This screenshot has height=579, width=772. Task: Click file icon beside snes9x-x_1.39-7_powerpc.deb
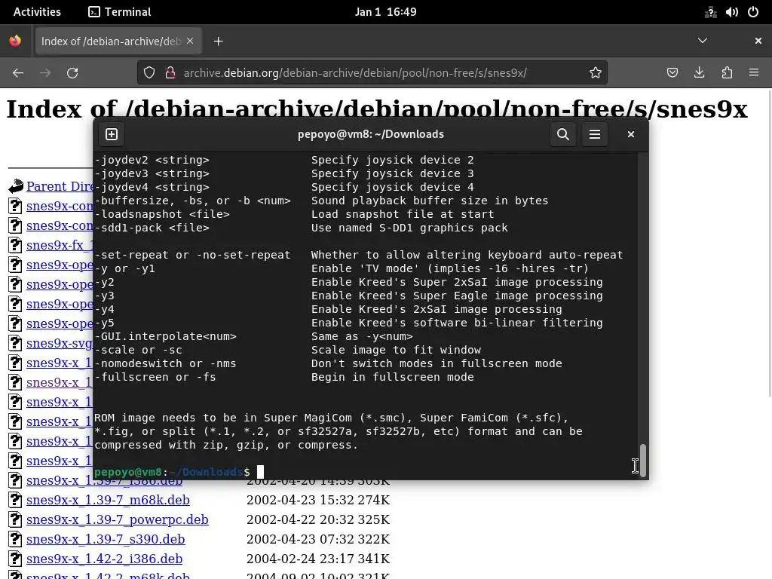click(x=15, y=519)
